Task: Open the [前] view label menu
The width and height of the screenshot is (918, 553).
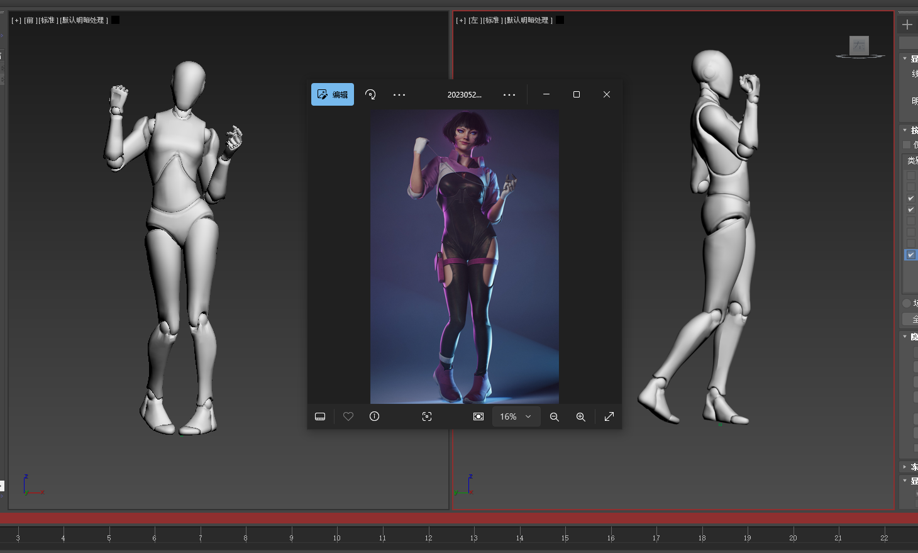Action: coord(30,20)
